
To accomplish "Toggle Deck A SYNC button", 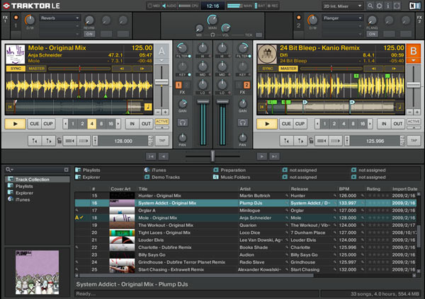I will pyautogui.click(x=16, y=69).
